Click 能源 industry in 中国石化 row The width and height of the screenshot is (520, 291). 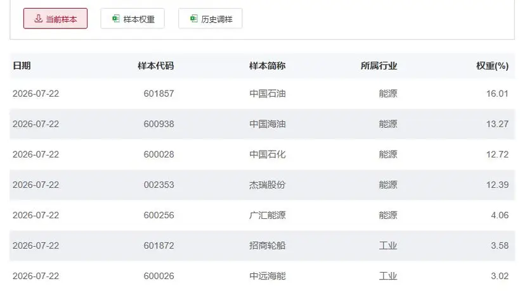(x=388, y=154)
